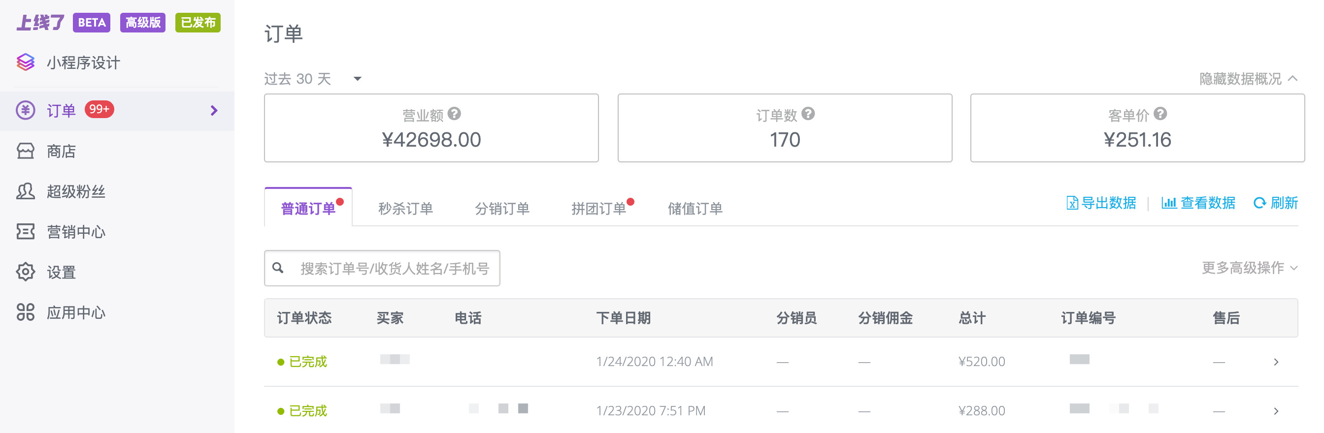Open the 设置 settings gear icon
The image size is (1324, 433).
(x=25, y=272)
